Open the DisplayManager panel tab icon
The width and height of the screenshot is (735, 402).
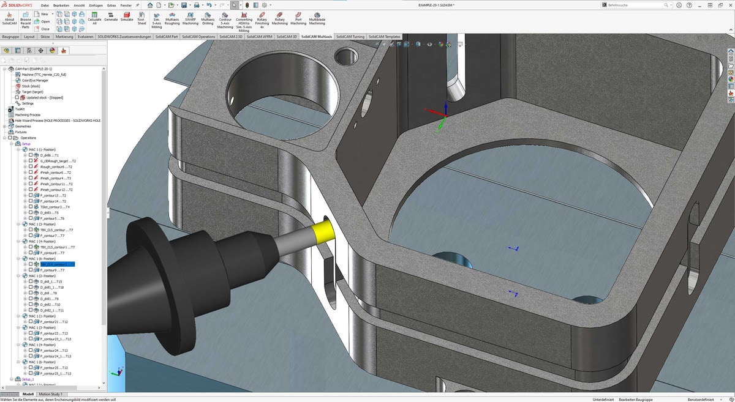click(53, 51)
